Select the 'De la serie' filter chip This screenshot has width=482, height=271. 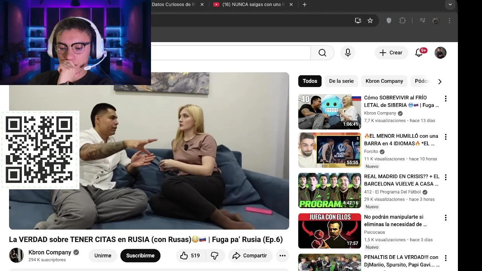pyautogui.click(x=341, y=81)
